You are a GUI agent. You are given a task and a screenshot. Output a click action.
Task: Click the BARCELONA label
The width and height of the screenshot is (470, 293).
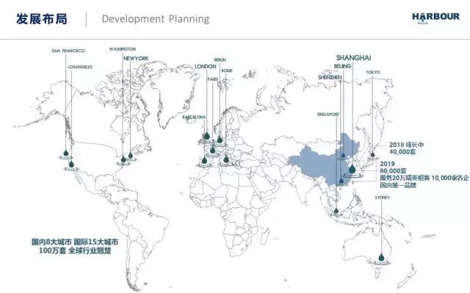click(x=194, y=117)
